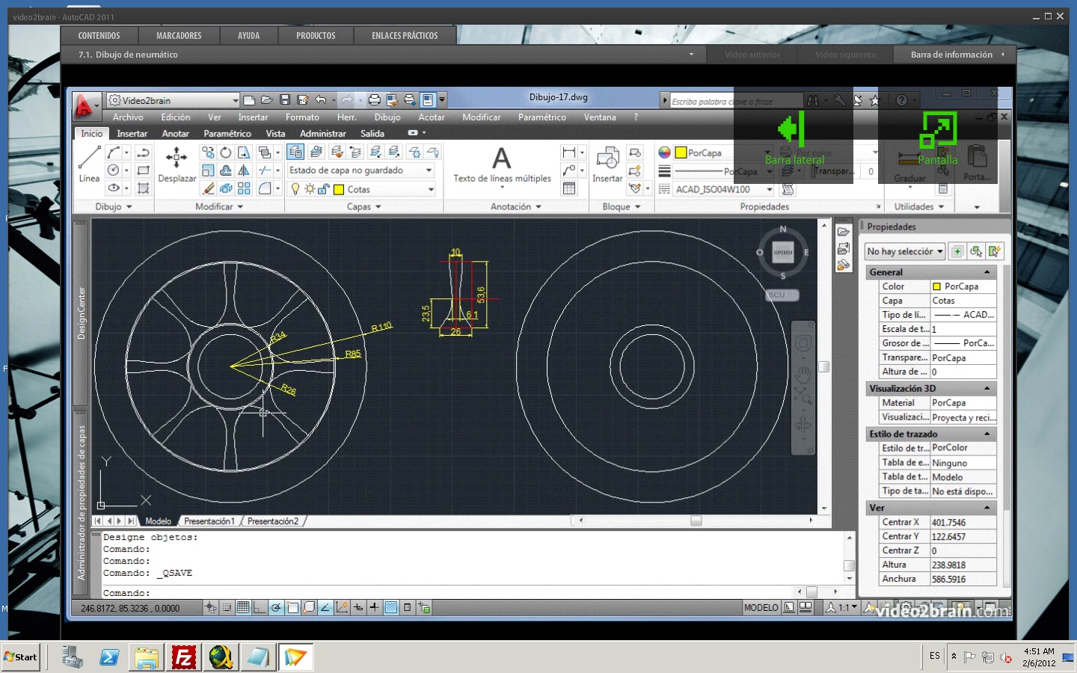Image resolution: width=1077 pixels, height=673 pixels.
Task: Toggle object snap in status bar
Action: tap(292, 608)
